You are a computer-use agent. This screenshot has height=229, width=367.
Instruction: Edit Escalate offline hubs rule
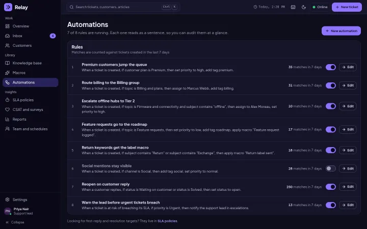tap(348, 106)
